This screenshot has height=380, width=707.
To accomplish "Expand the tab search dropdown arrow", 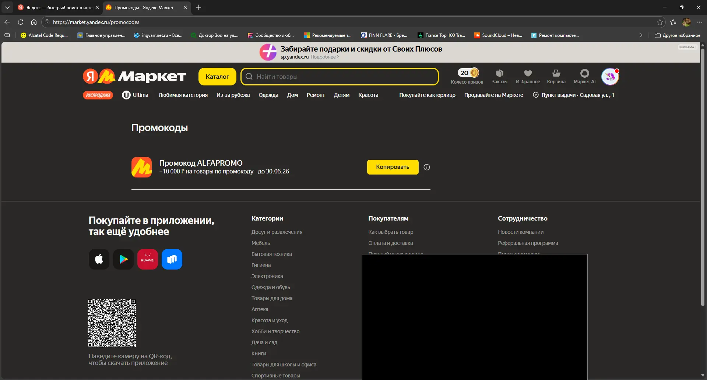I will (x=7, y=7).
